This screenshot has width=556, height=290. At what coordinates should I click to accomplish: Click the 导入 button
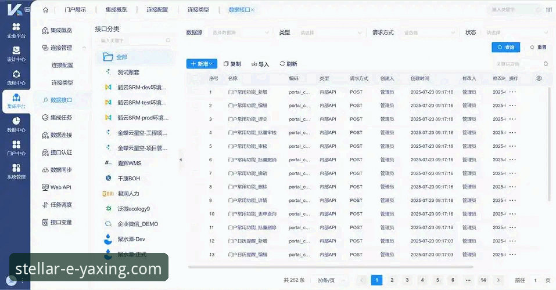click(x=260, y=64)
